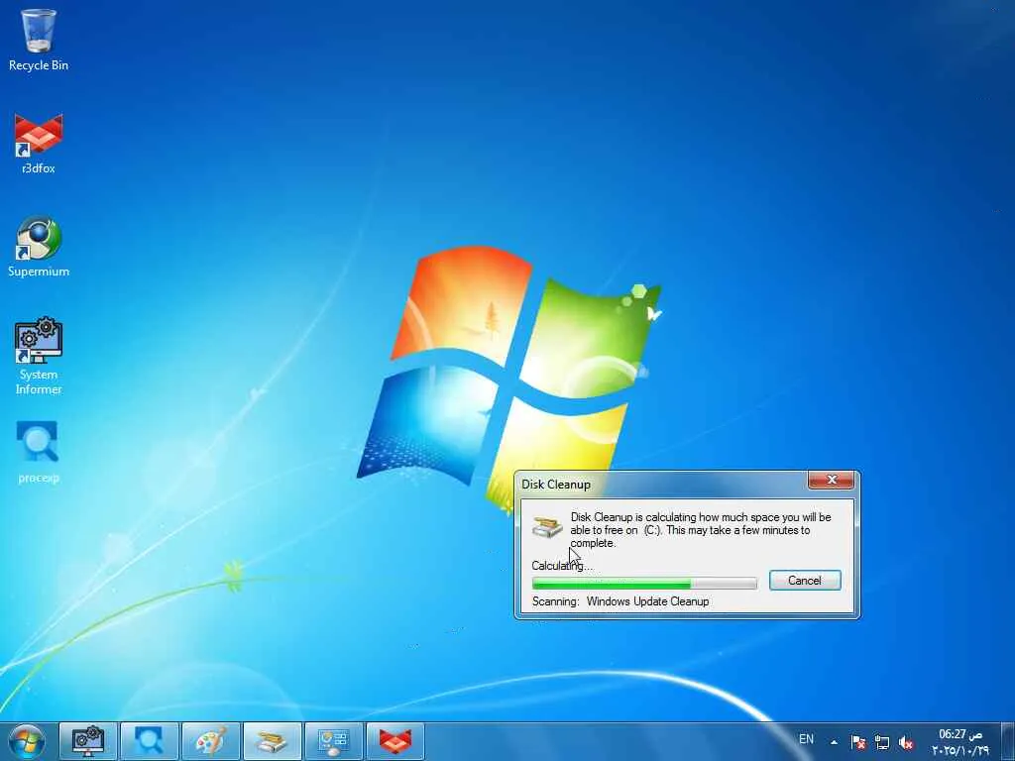Open the Supermium browser shortcut
This screenshot has width=1015, height=761.
(39, 246)
